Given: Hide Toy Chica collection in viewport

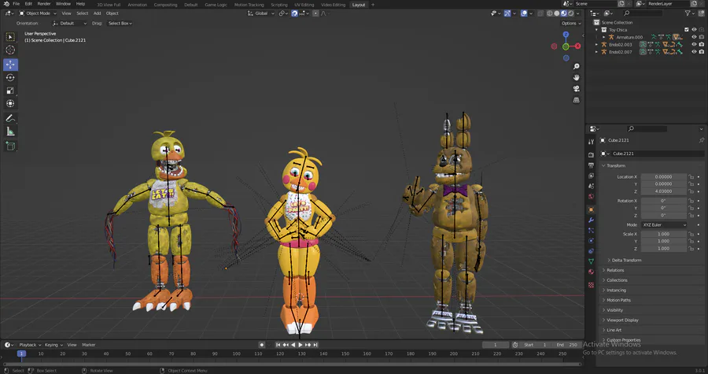Looking at the screenshot, I should point(695,30).
